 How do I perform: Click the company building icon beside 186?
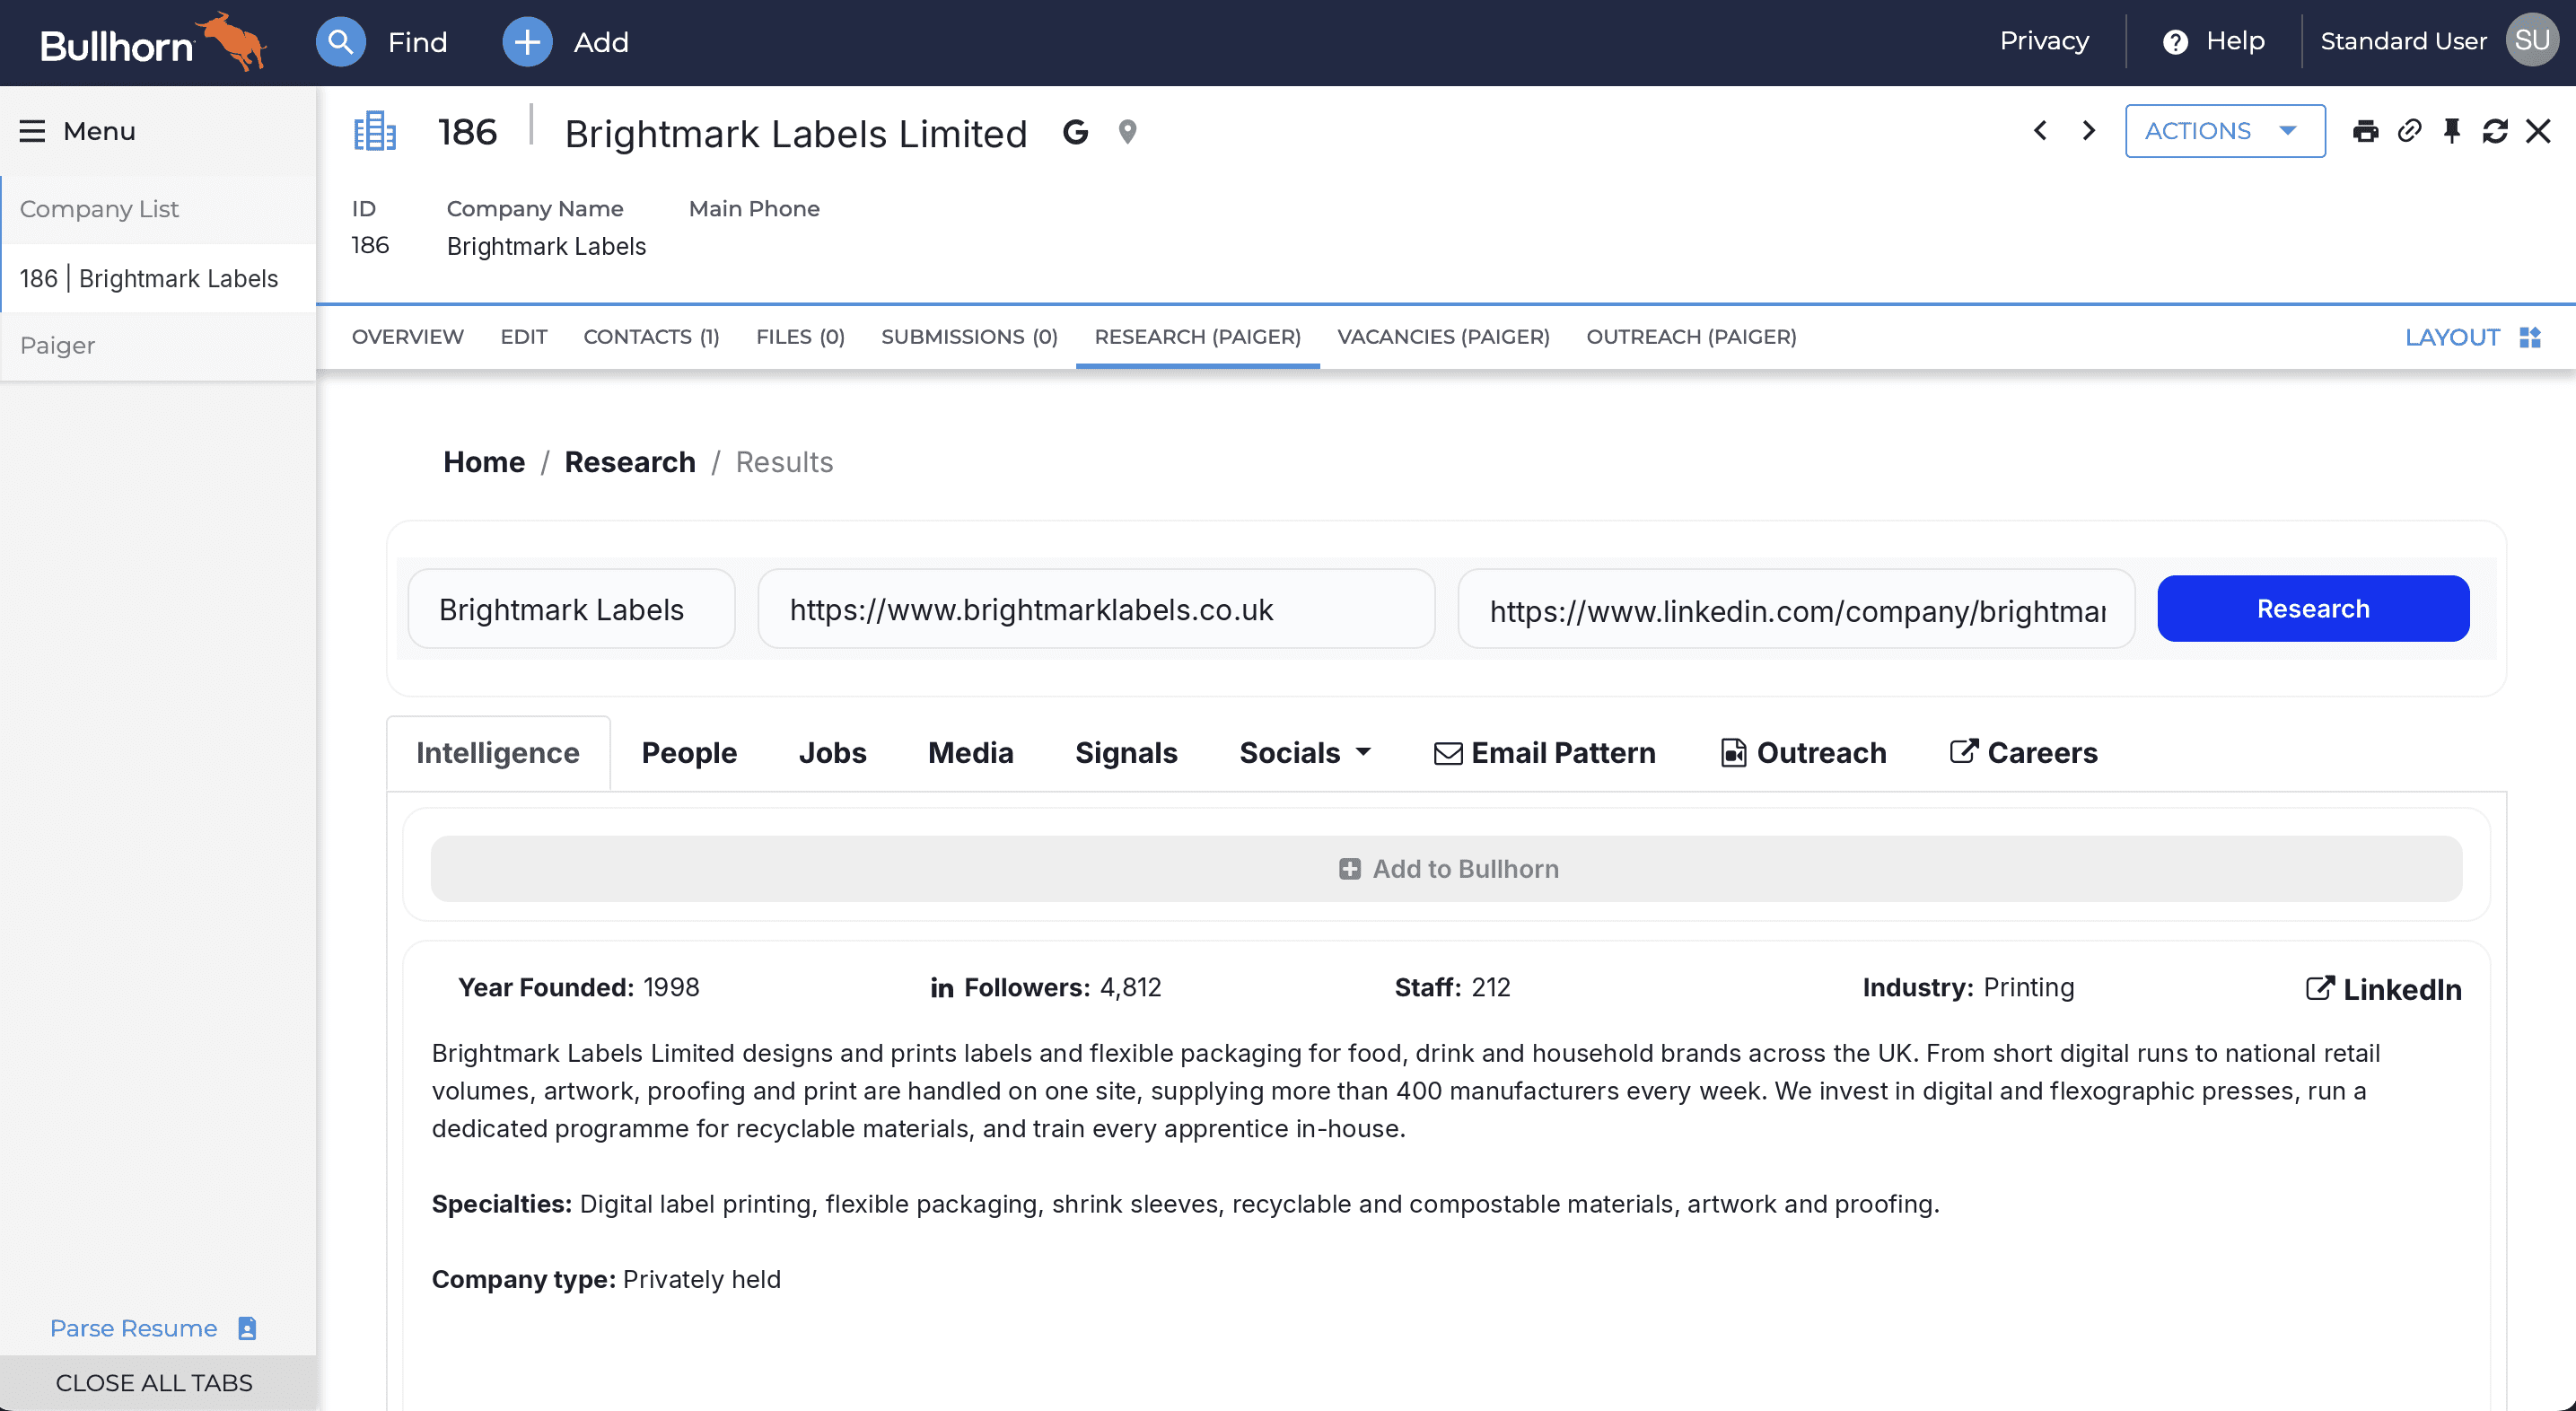click(x=375, y=131)
